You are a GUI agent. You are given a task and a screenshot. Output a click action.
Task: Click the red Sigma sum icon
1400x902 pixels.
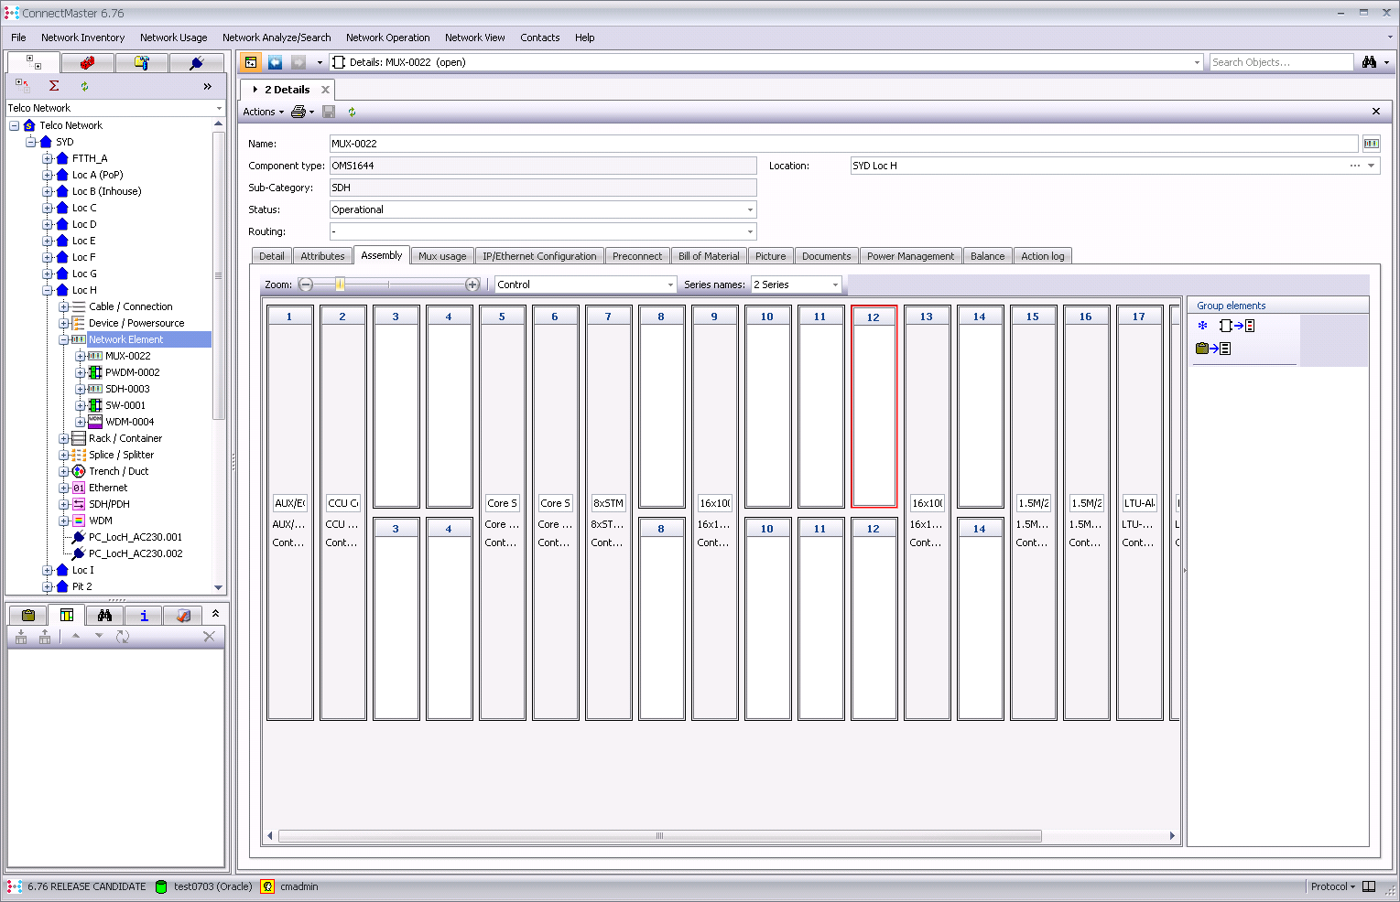pyautogui.click(x=54, y=86)
